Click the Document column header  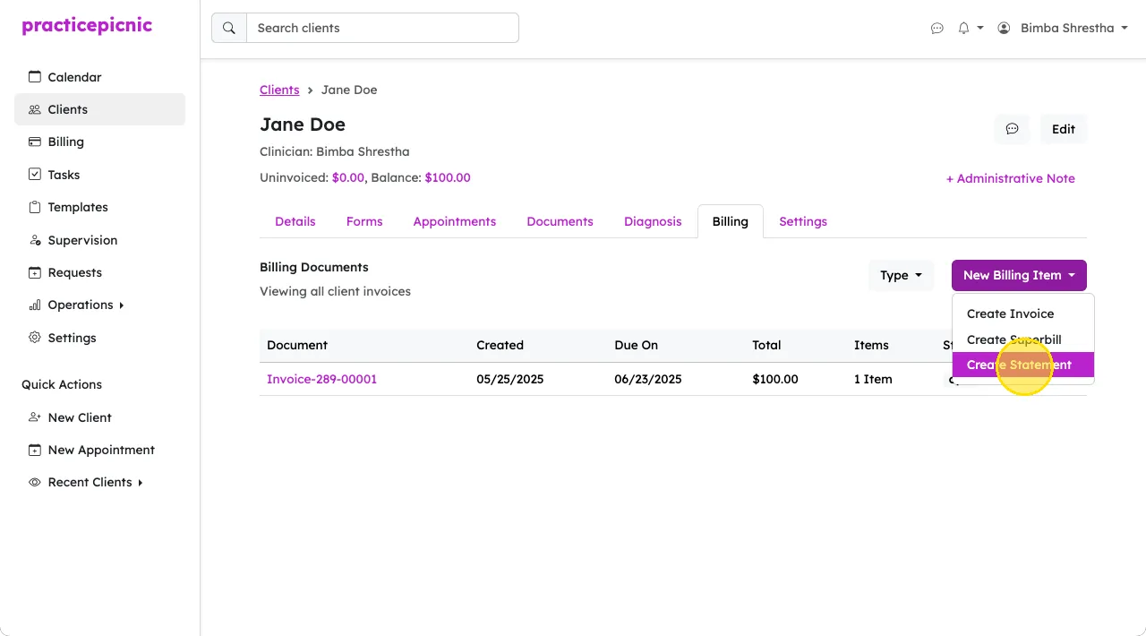tap(297, 345)
